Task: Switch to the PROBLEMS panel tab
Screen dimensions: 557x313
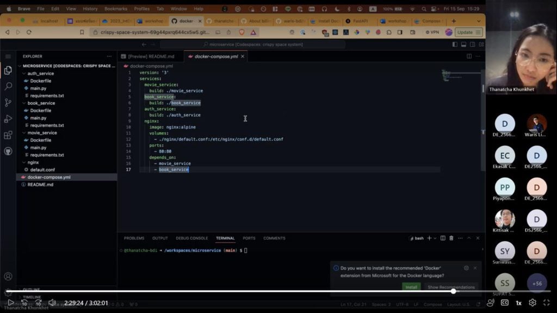Action: pos(134,238)
